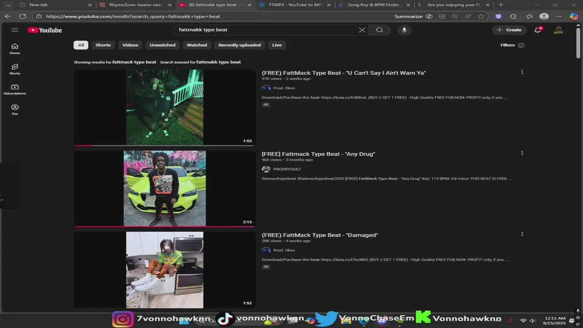Close the RhymeZone tab

pos(169,5)
